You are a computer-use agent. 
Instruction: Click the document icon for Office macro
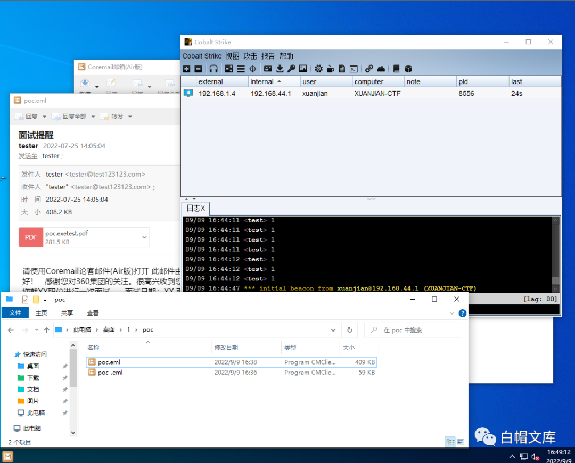click(342, 69)
